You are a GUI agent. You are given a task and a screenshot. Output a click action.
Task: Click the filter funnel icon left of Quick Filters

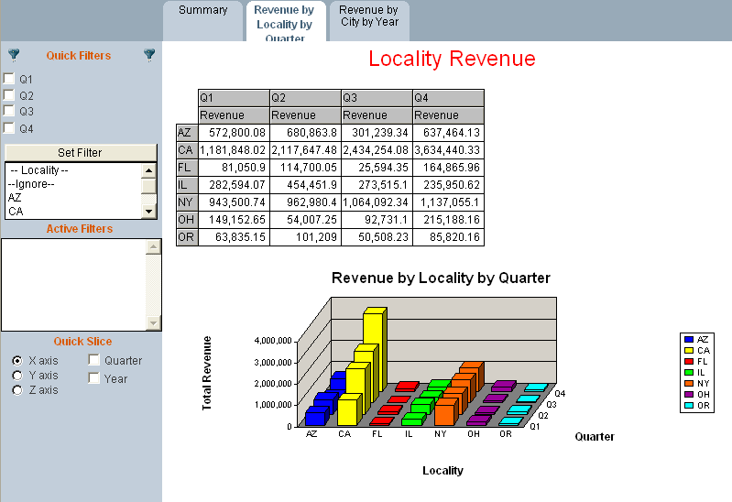(14, 55)
